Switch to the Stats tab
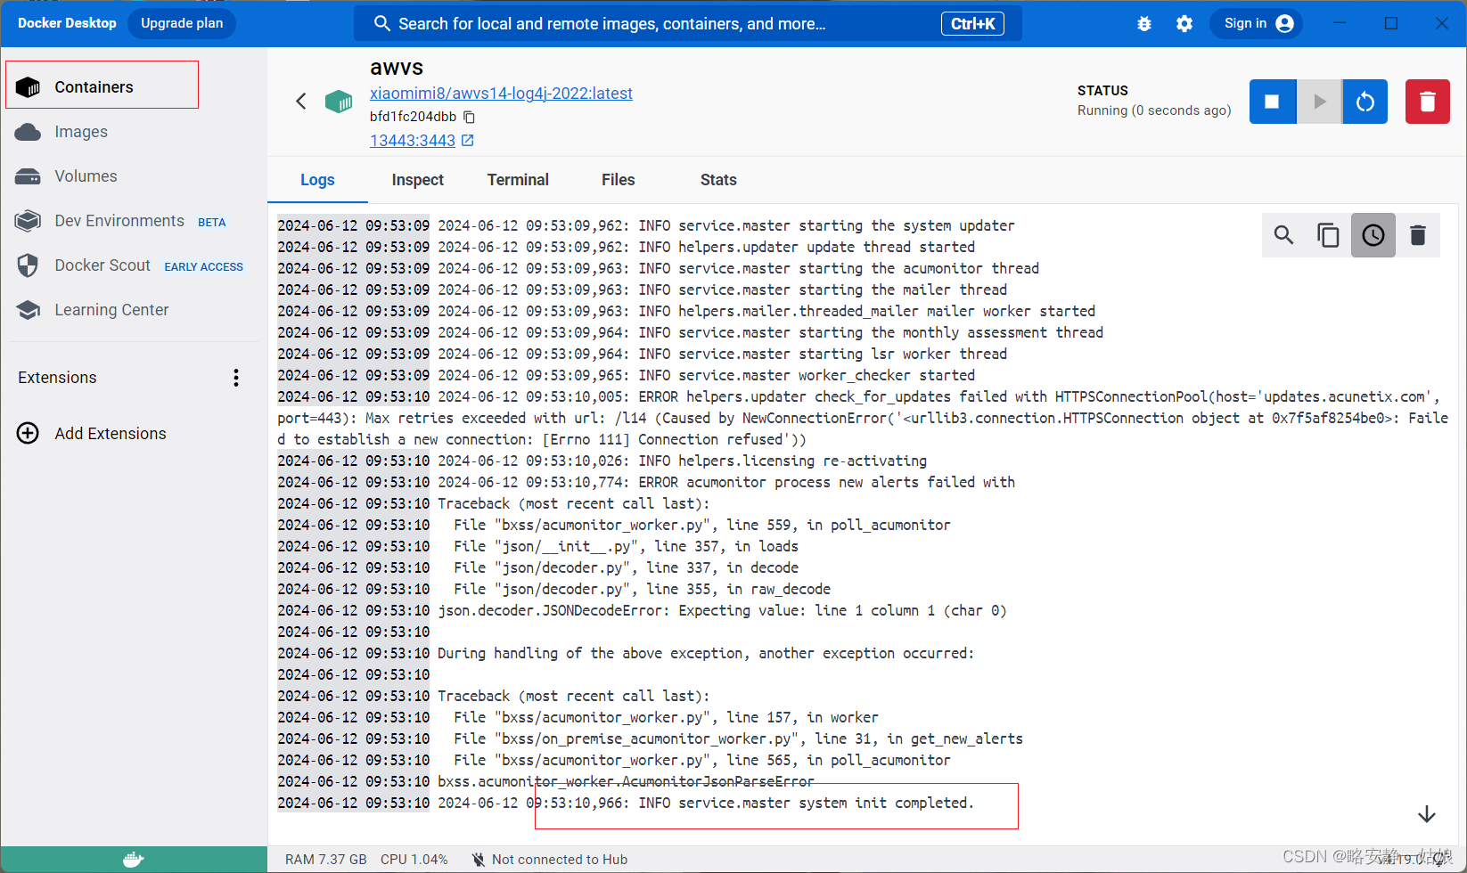Screen dimensions: 1467x873 point(718,180)
